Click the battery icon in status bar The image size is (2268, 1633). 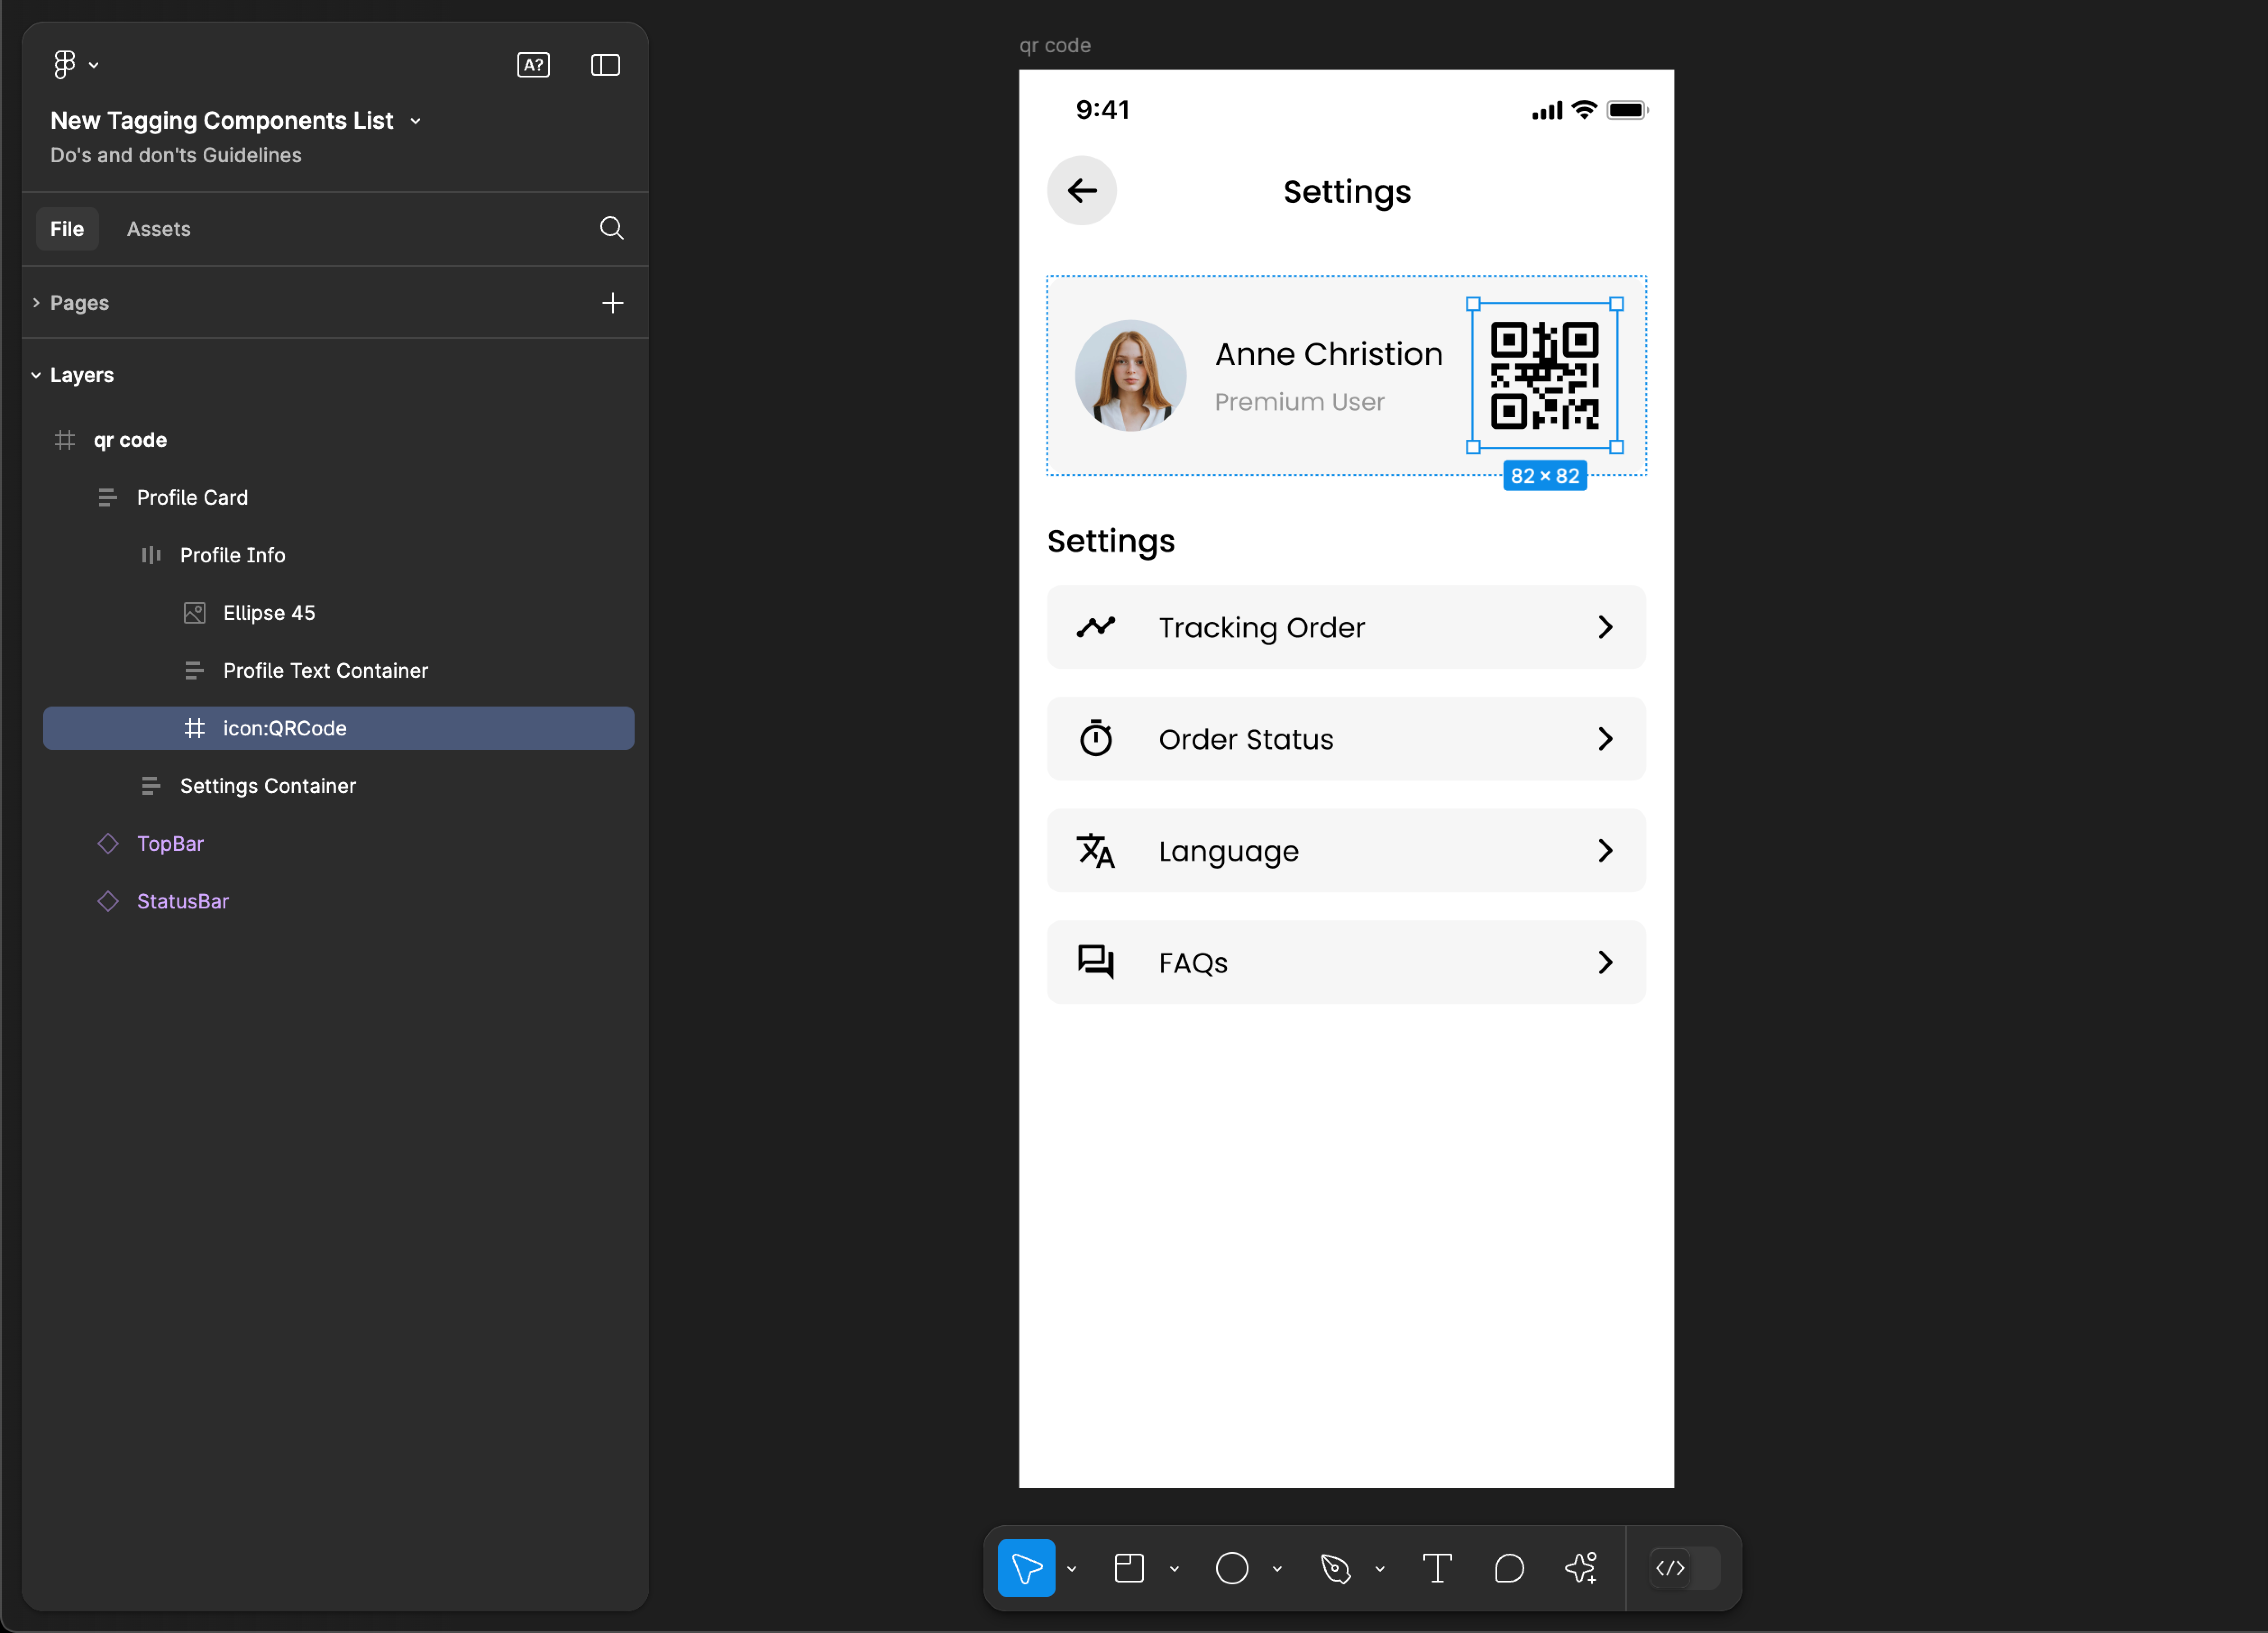coord(1627,110)
